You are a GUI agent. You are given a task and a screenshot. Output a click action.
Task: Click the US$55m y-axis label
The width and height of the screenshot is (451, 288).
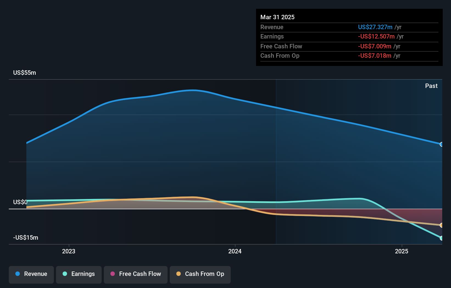click(x=25, y=73)
